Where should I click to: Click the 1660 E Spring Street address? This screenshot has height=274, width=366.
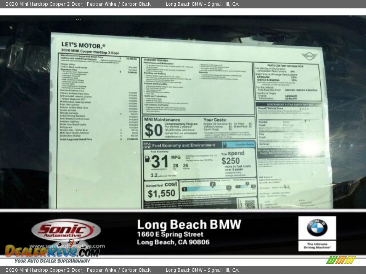point(170,234)
